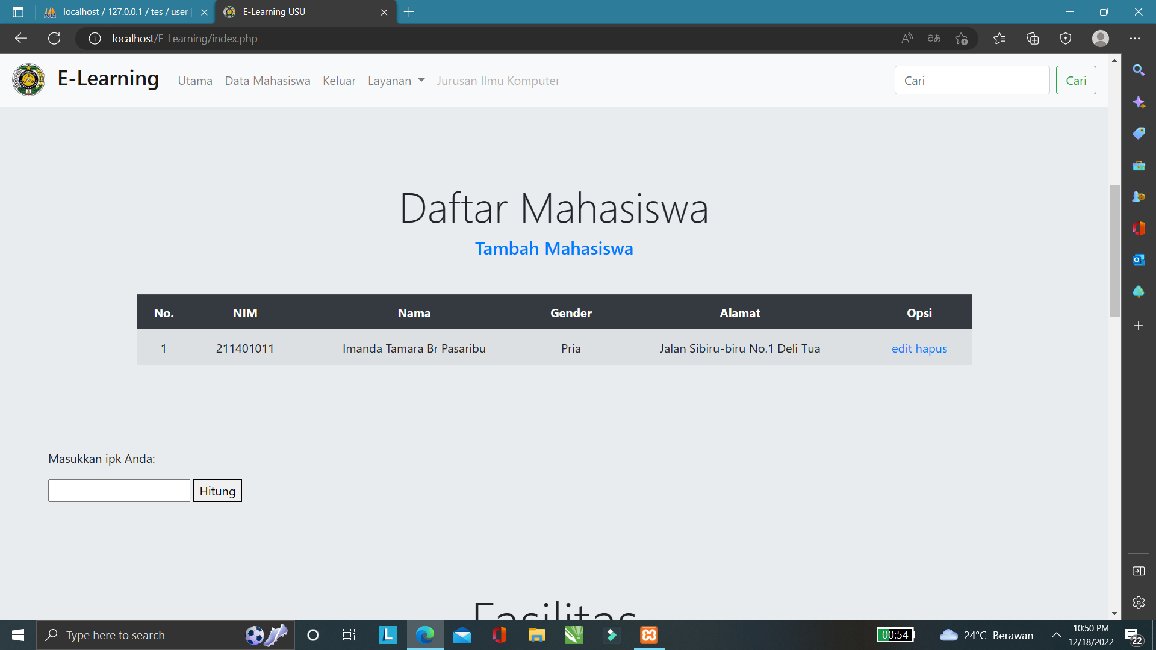The height and width of the screenshot is (650, 1156).
Task: Show hidden system tray icons chevron
Action: pos(1056,635)
